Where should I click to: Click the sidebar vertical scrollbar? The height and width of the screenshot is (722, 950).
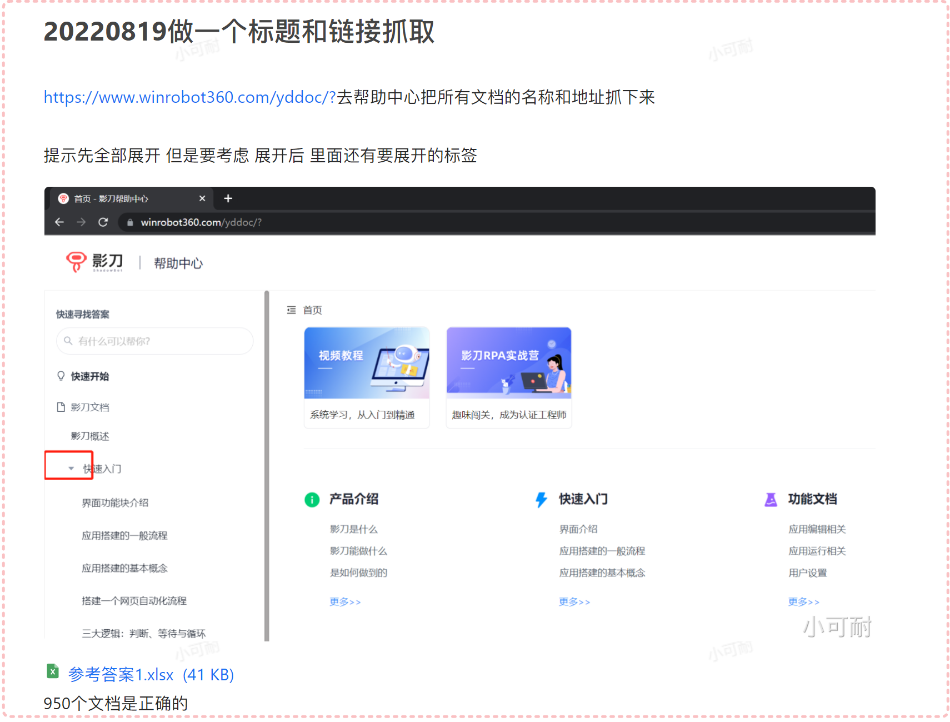point(267,466)
